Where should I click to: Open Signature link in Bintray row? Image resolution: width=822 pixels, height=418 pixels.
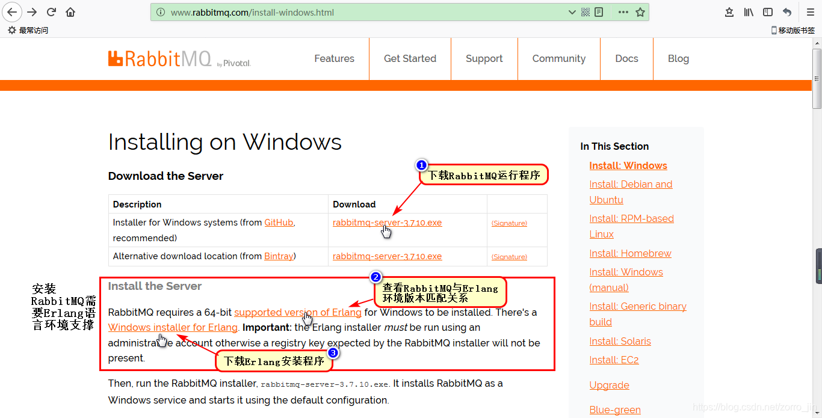click(509, 257)
